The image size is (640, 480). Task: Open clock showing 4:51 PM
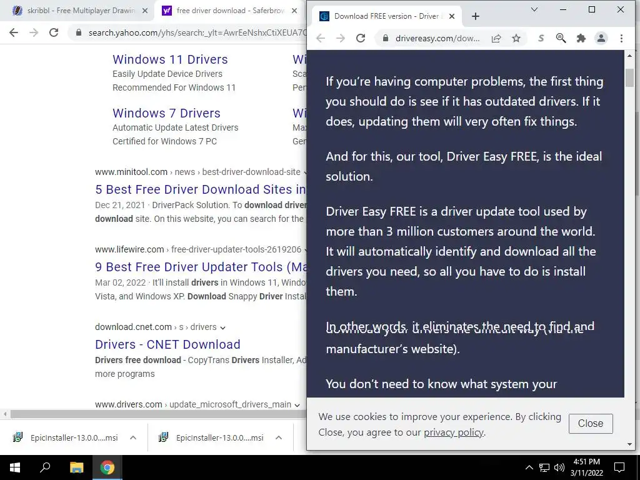point(586,467)
